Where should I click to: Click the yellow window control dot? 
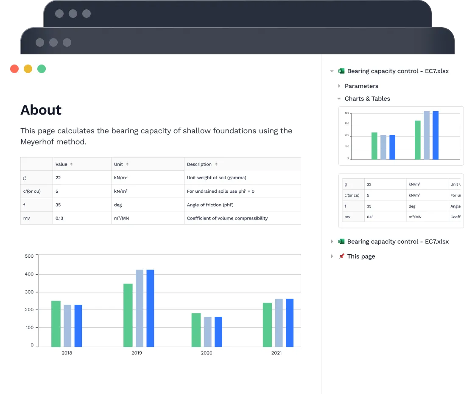28,69
